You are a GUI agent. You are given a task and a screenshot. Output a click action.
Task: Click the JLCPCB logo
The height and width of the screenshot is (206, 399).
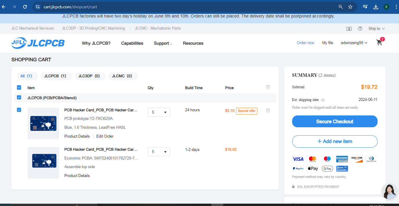click(38, 43)
